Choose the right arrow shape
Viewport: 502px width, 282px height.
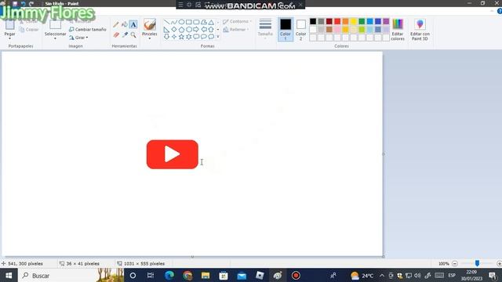(196, 30)
